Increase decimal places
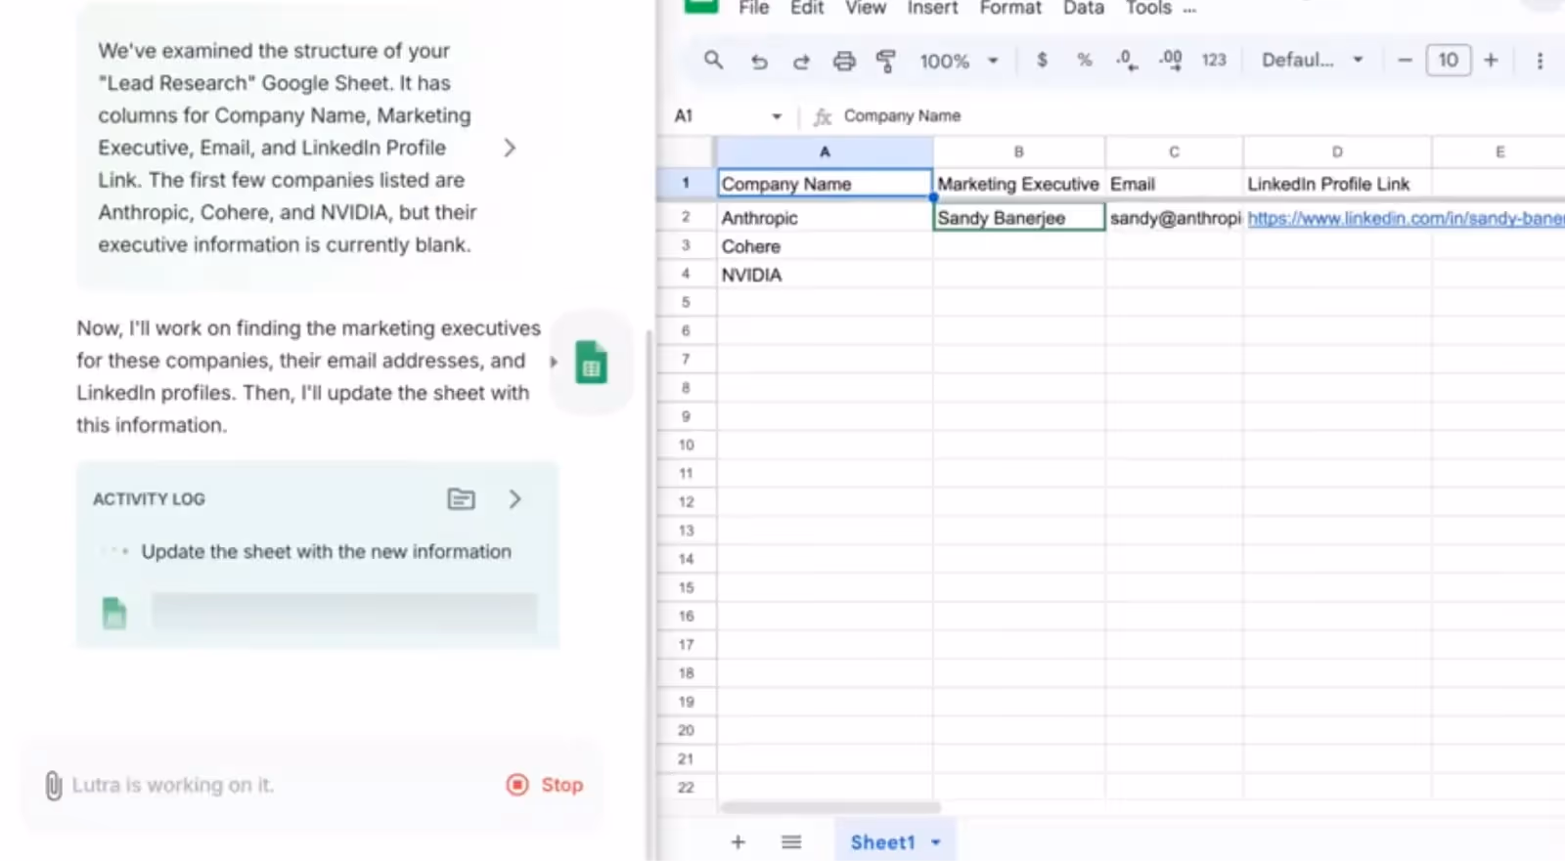The height and width of the screenshot is (861, 1565). (1170, 61)
